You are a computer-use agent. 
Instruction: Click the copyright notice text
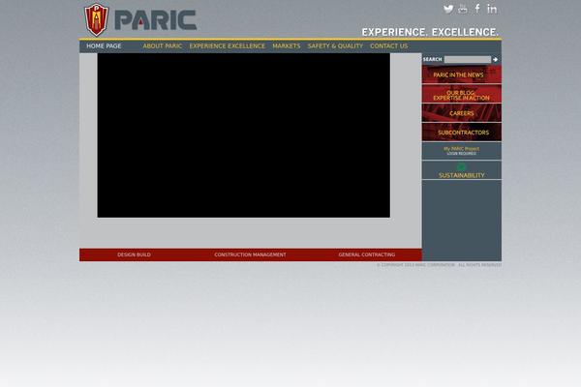coord(439,265)
